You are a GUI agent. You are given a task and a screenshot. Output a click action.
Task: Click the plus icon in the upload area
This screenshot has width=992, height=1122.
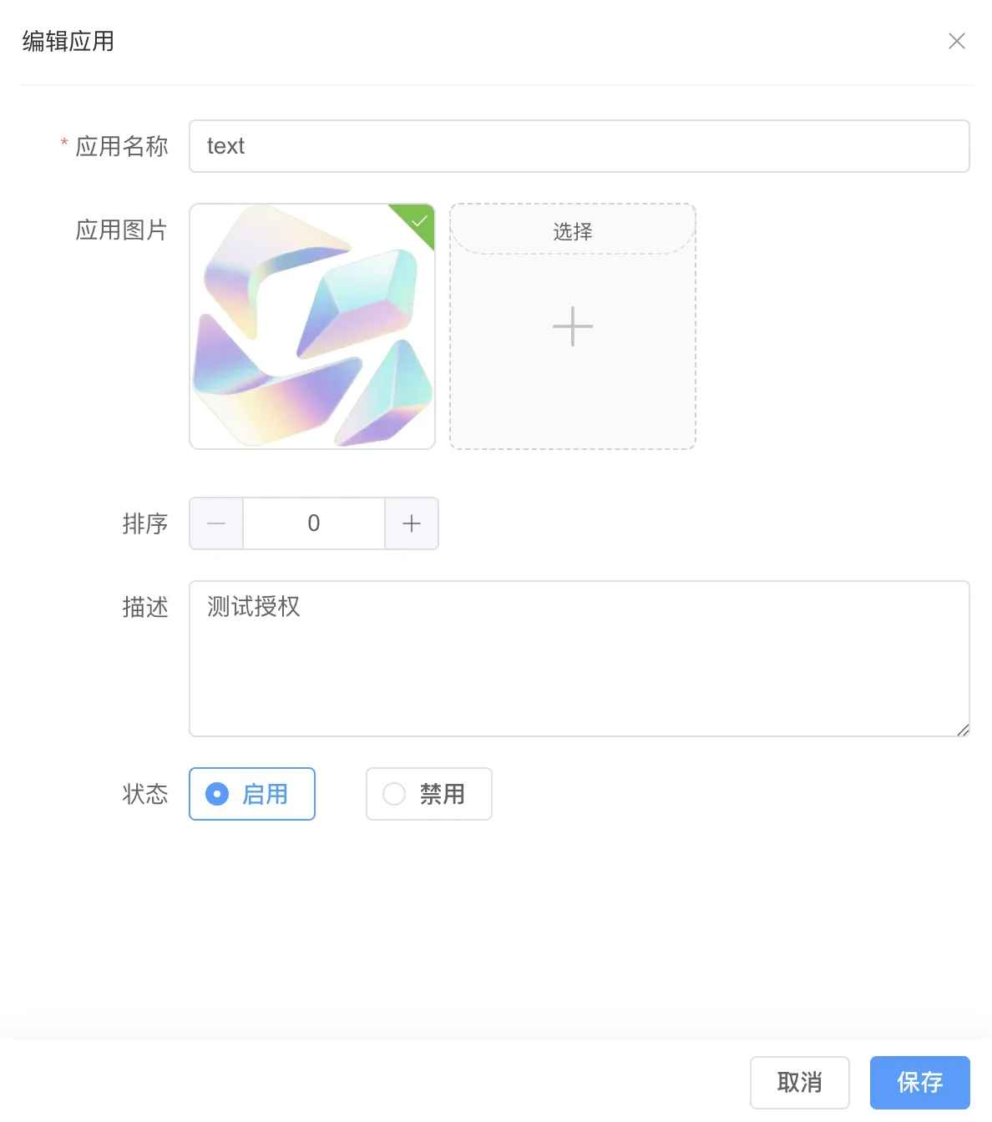pos(572,326)
